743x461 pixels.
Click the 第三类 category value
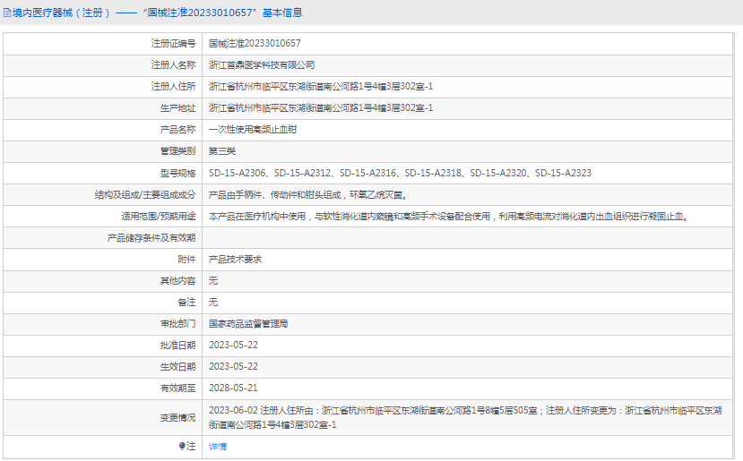222,151
